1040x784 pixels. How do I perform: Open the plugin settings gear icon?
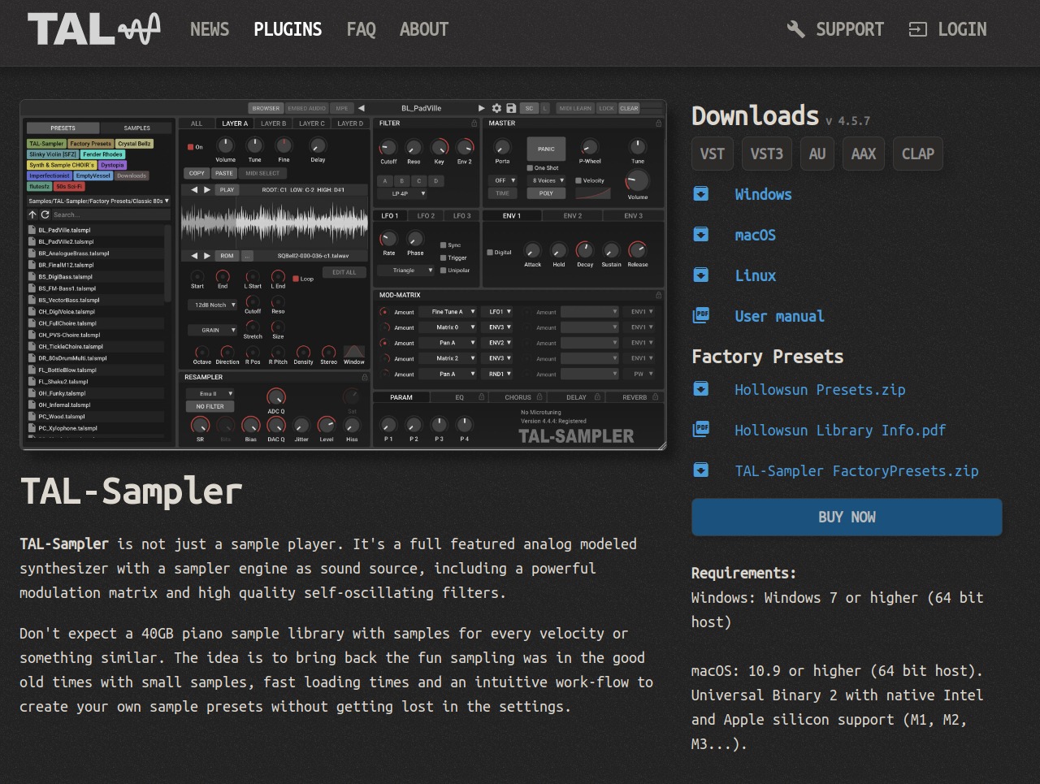[496, 108]
